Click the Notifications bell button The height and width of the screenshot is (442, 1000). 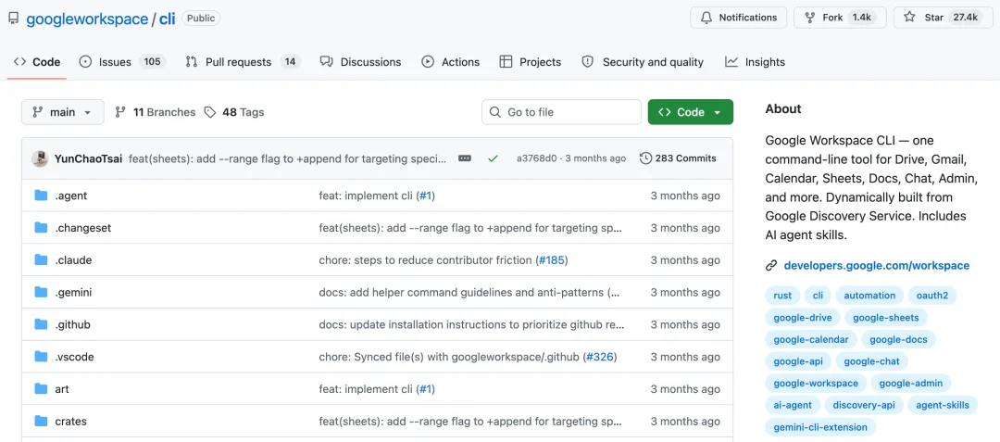739,18
